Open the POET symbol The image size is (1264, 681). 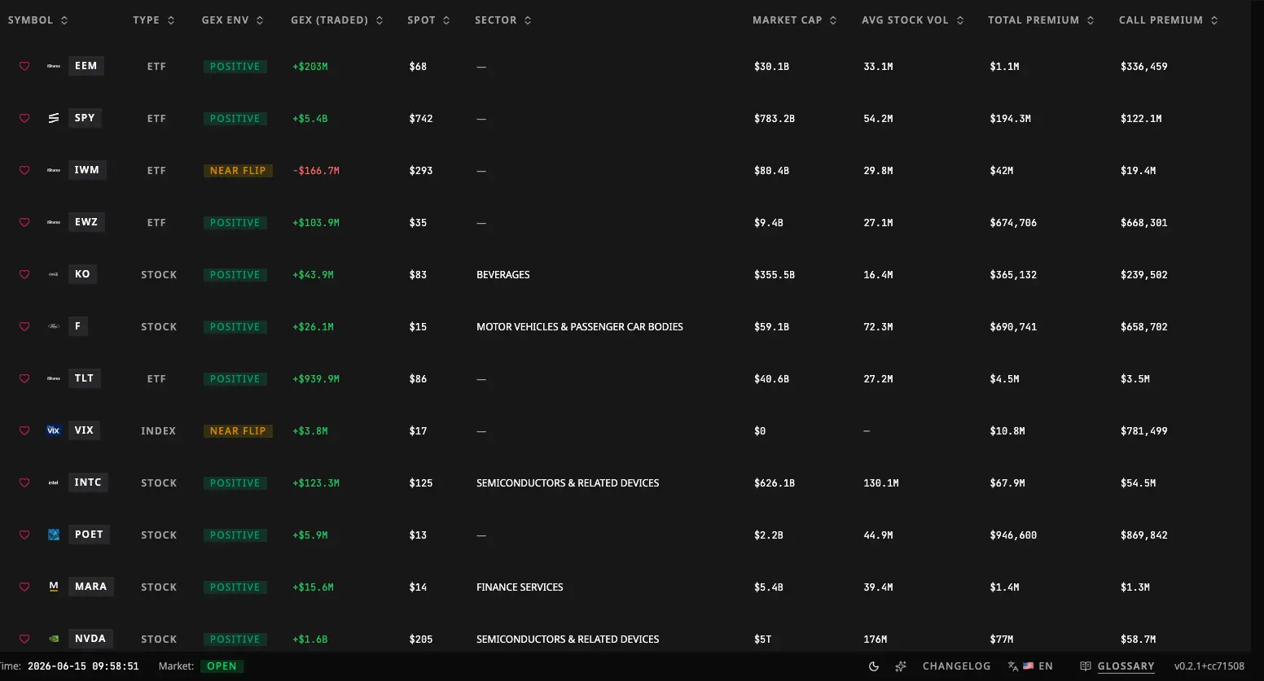tap(89, 535)
